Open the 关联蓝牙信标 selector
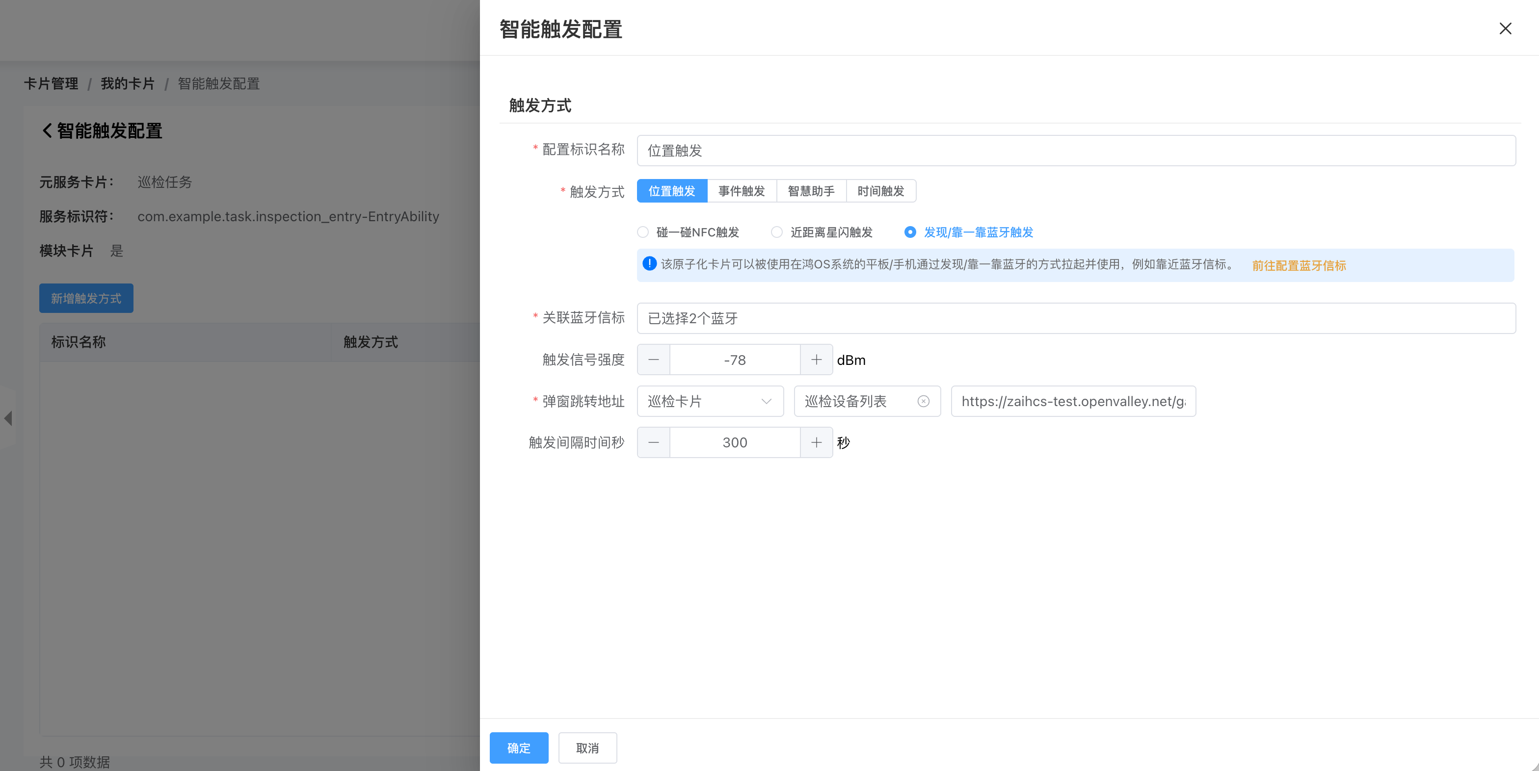The width and height of the screenshot is (1539, 771). pos(1076,318)
